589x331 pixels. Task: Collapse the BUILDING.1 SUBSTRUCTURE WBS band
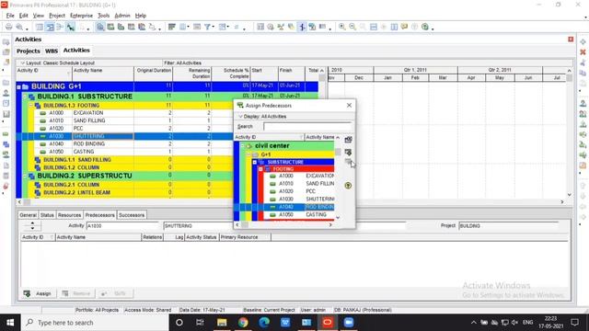pos(25,97)
